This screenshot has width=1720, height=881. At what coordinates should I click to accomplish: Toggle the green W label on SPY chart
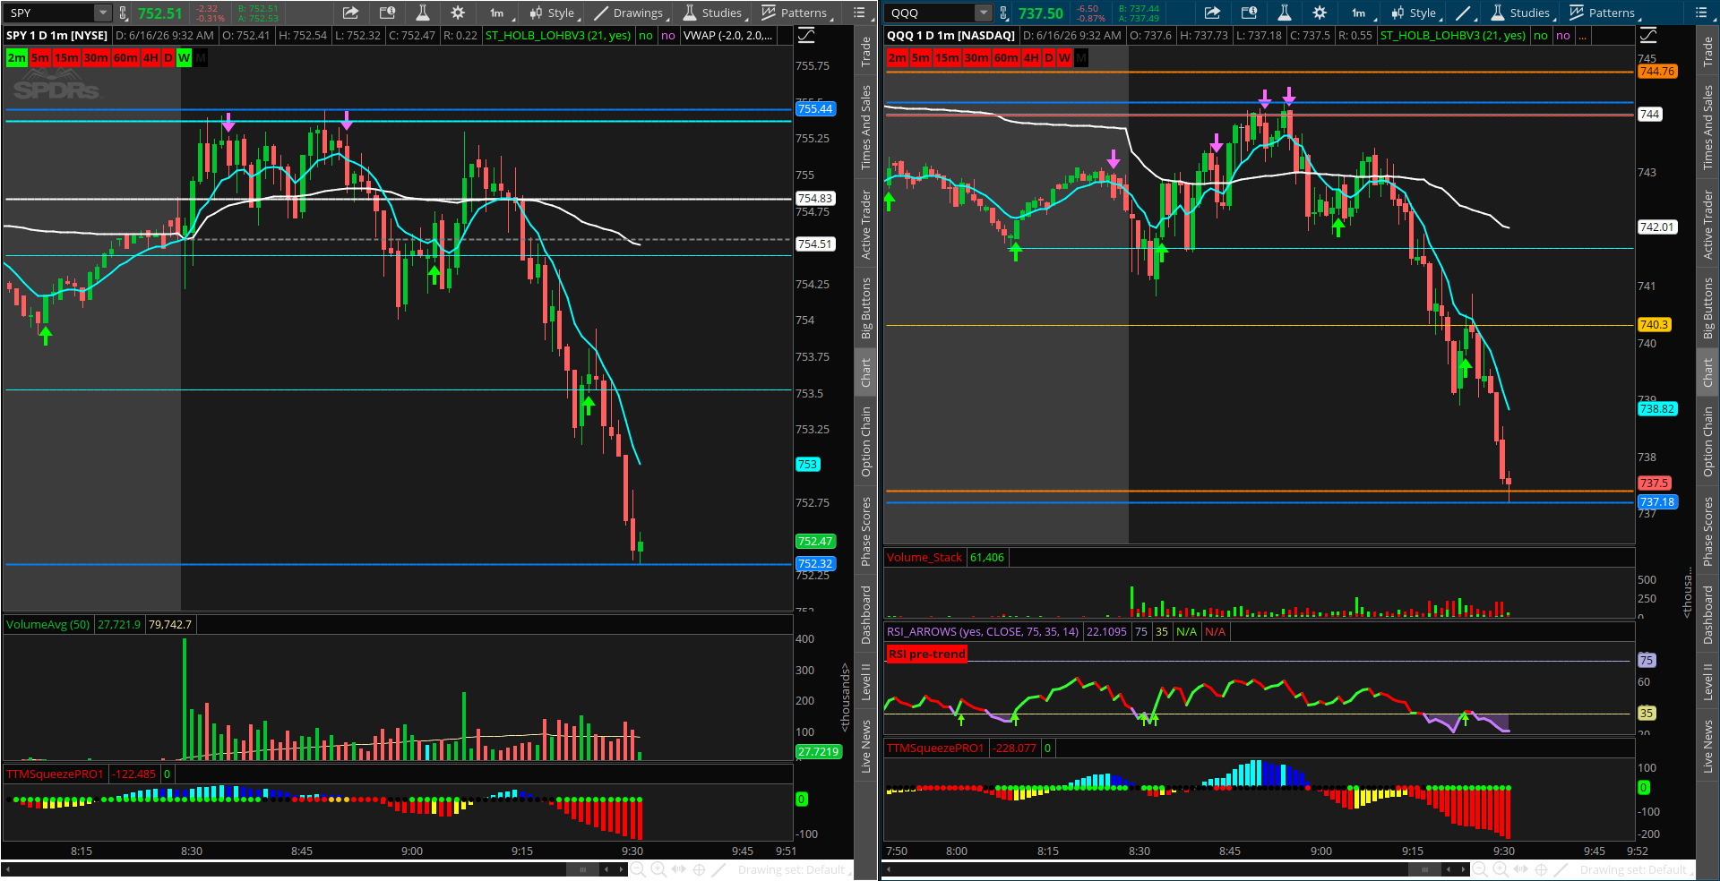coord(184,57)
